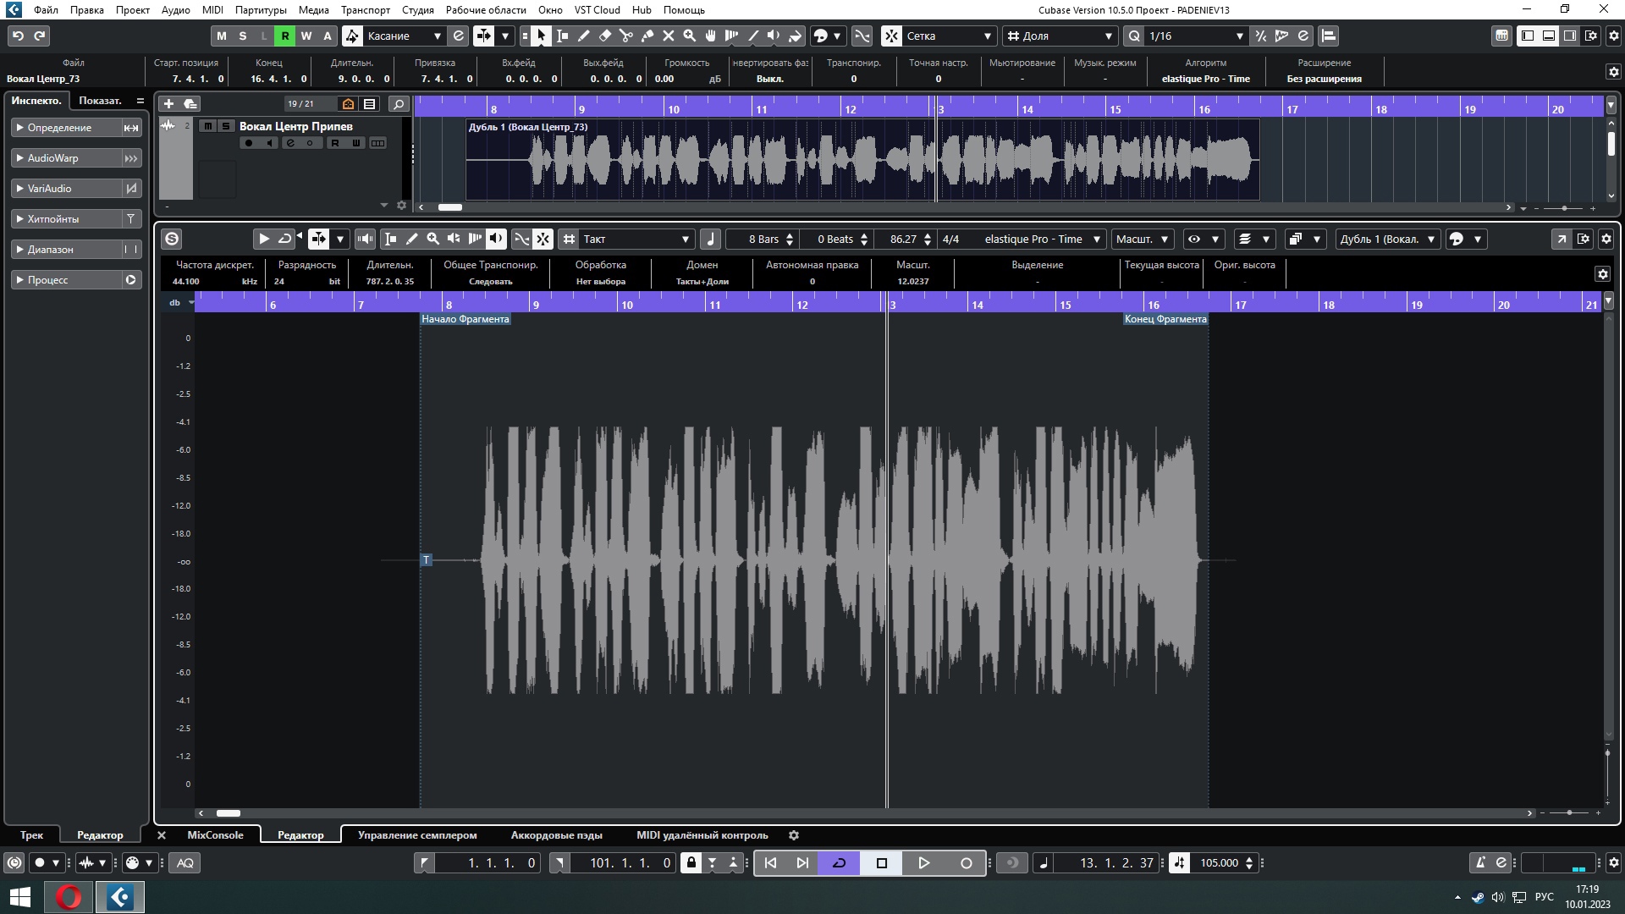
Task: Toggle the transport Cycle loop button
Action: point(839,863)
